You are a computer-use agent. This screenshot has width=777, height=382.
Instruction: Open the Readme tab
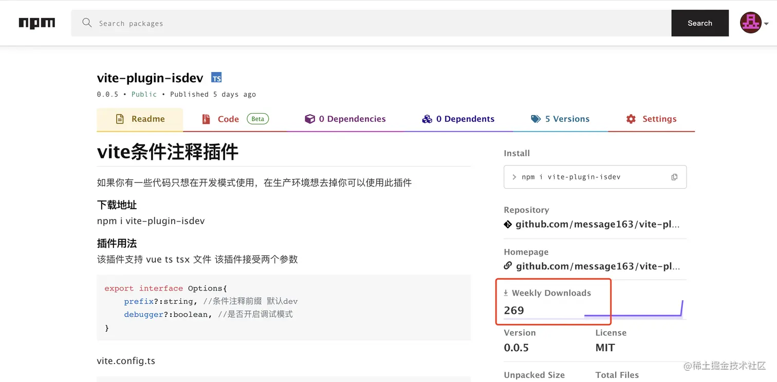coord(140,119)
